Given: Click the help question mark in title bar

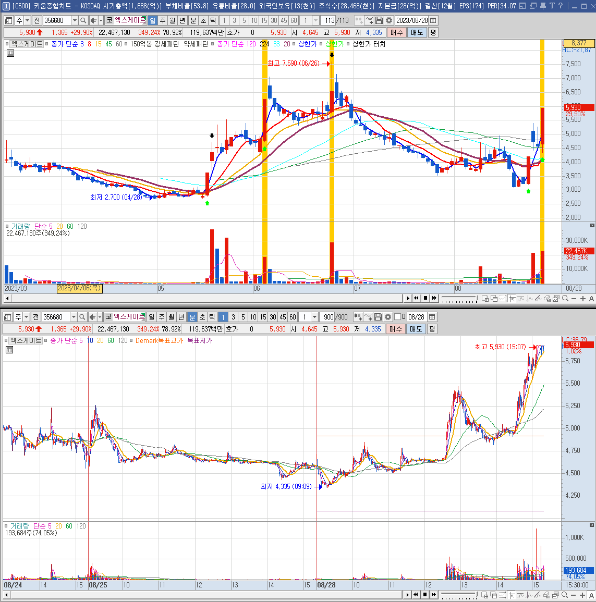Looking at the screenshot, I should pos(561,6).
